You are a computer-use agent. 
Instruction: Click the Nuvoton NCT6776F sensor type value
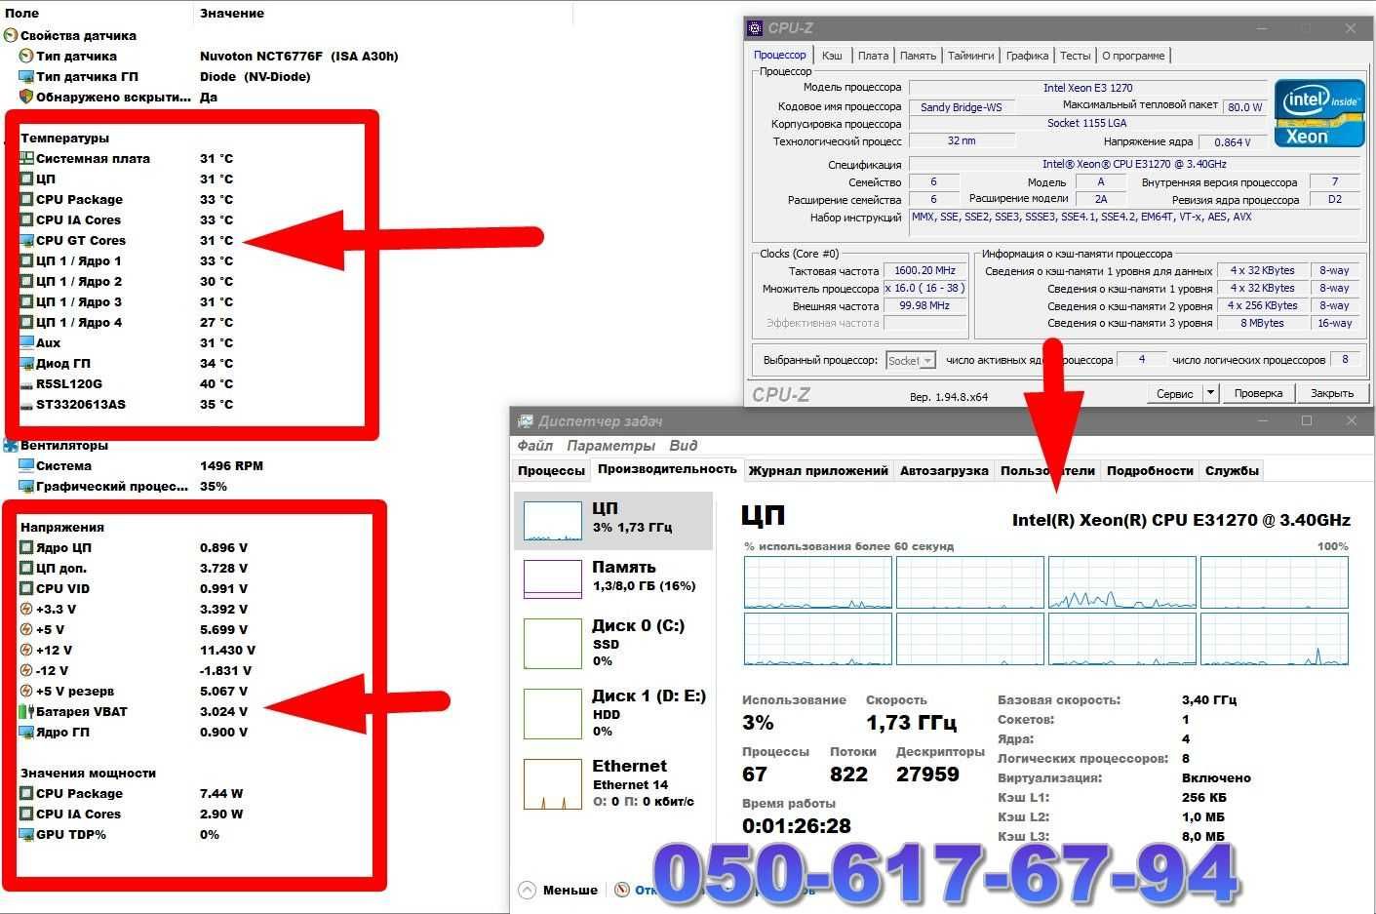pos(298,56)
